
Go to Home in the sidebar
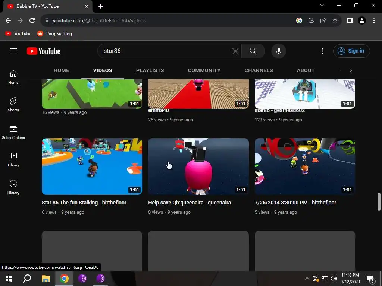pyautogui.click(x=13, y=77)
